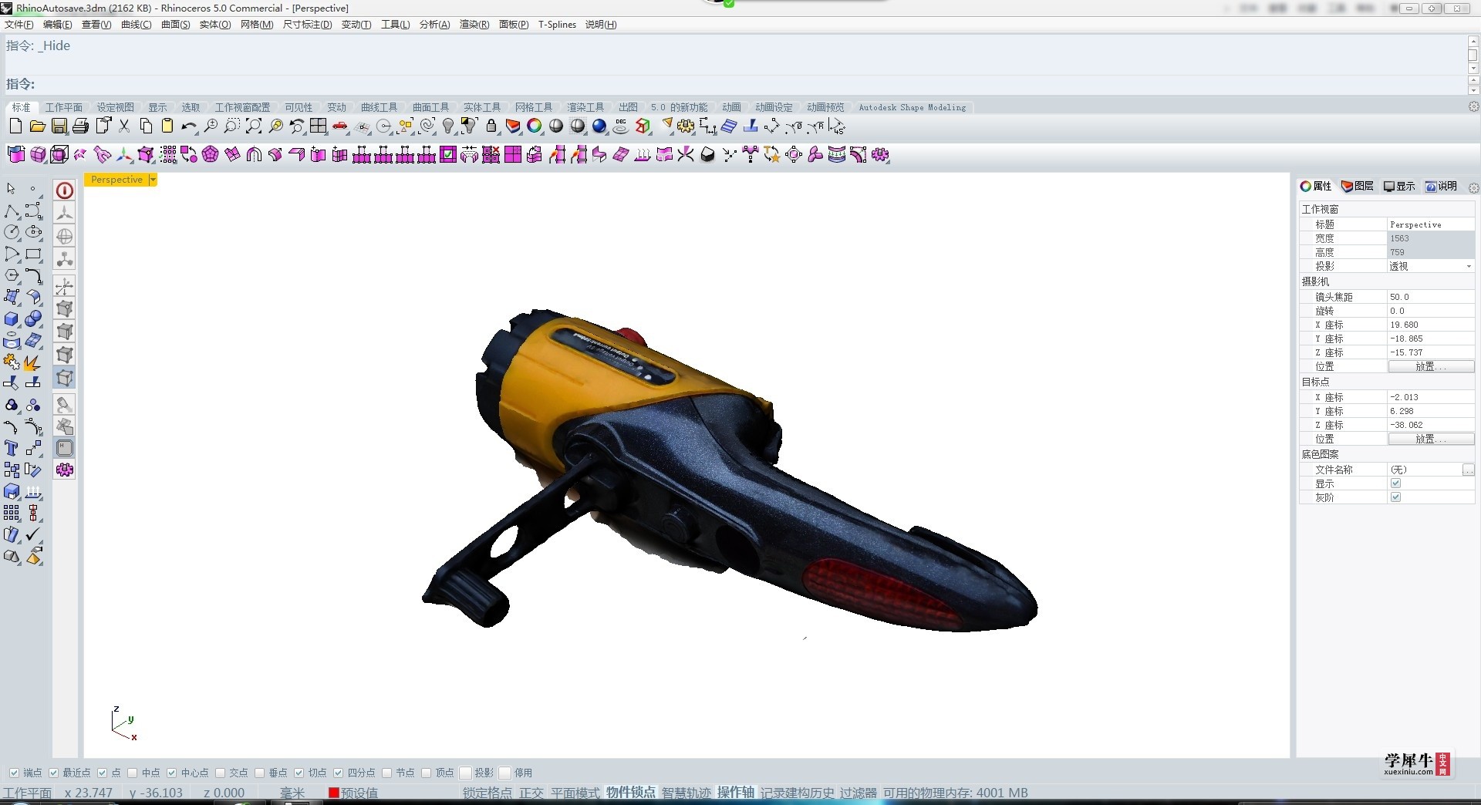Click the Undo arrow icon
This screenshot has height=805, width=1481.
click(x=189, y=126)
